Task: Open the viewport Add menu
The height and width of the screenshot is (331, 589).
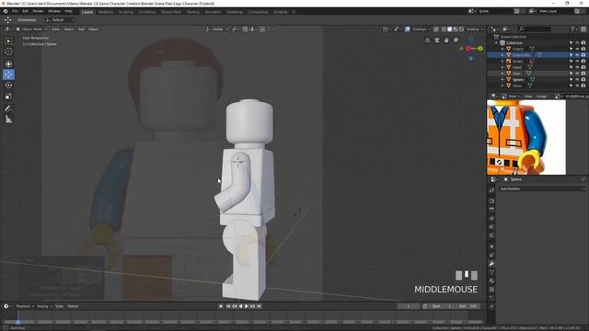Action: pos(81,29)
